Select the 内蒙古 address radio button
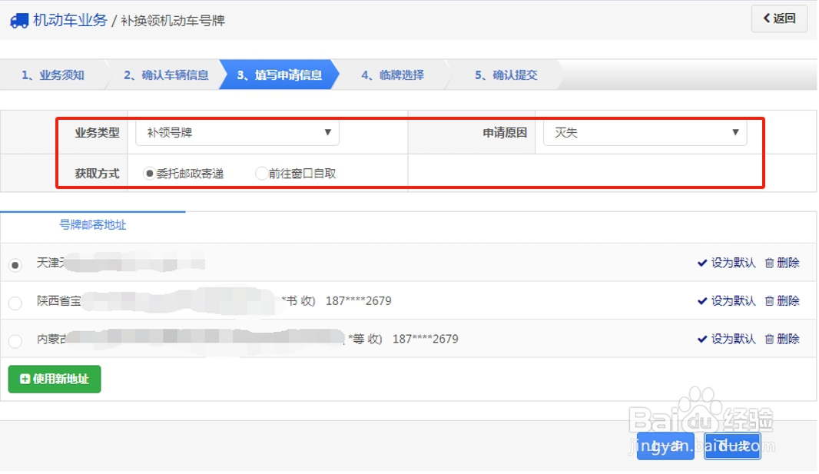The width and height of the screenshot is (819, 474). tap(15, 341)
